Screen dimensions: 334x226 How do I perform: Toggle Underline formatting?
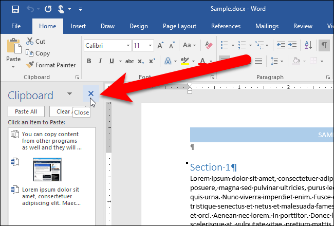pyautogui.click(x=112, y=61)
